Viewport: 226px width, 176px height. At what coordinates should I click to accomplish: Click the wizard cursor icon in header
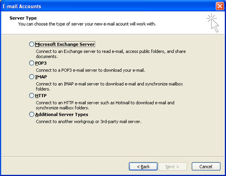213,23
